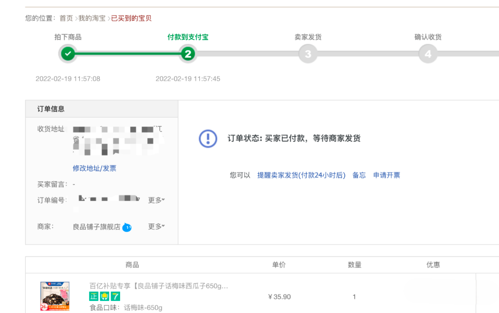Click flavor text 话梅味-650g
Viewport: 499px width, 313px height.
coord(143,307)
